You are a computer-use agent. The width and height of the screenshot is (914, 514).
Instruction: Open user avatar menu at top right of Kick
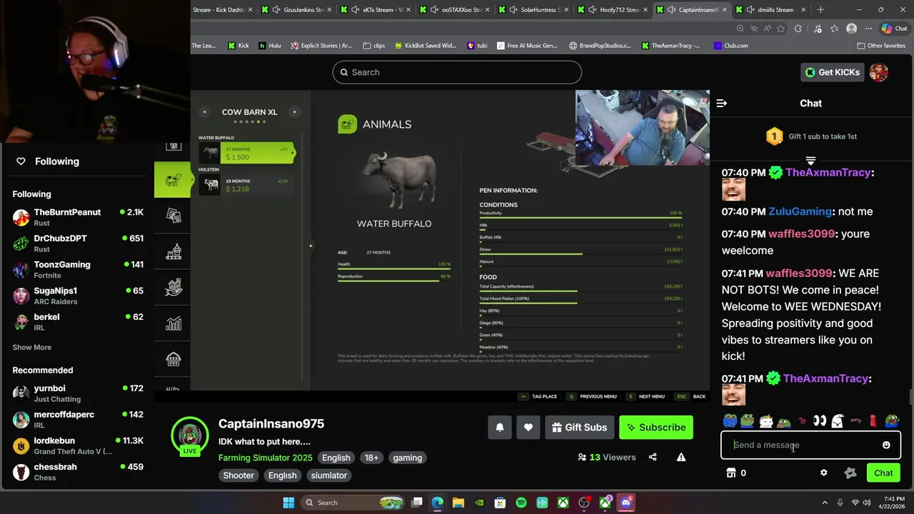(x=879, y=72)
